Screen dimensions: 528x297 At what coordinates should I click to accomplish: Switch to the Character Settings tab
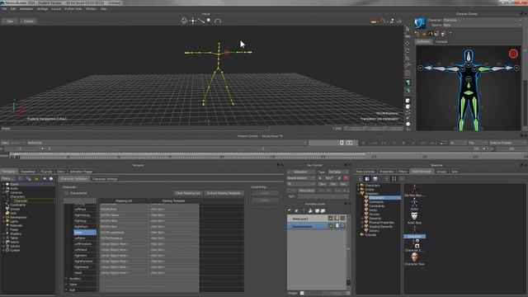pos(105,179)
